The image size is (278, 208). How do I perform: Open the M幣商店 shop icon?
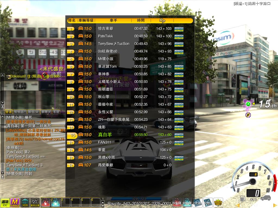15,203
